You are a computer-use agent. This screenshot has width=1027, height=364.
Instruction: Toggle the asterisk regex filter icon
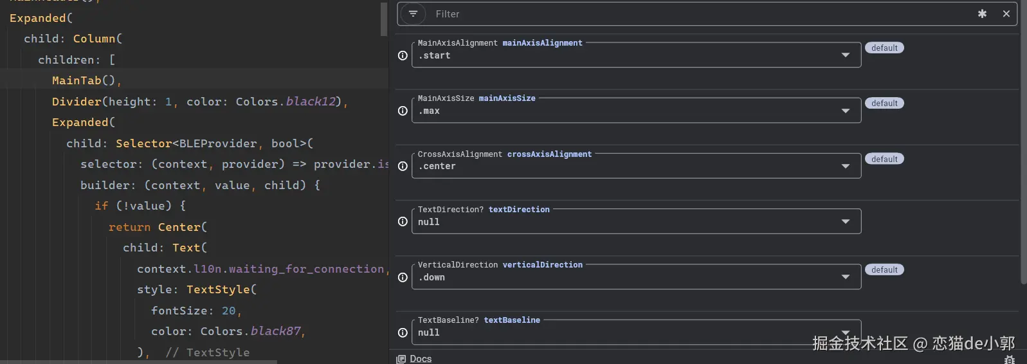coord(982,14)
